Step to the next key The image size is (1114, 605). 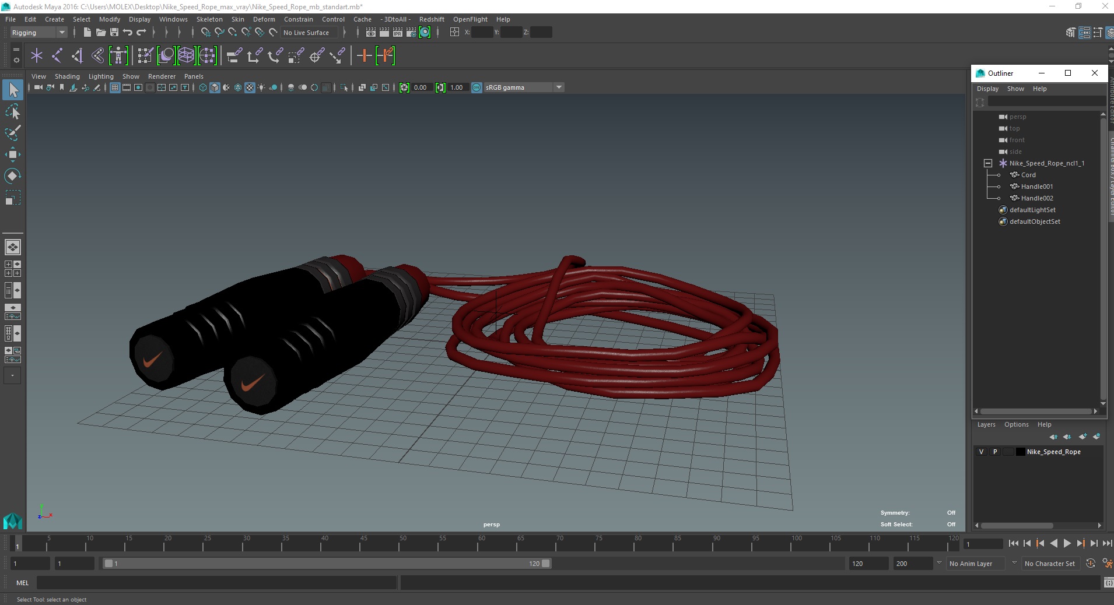(1080, 543)
